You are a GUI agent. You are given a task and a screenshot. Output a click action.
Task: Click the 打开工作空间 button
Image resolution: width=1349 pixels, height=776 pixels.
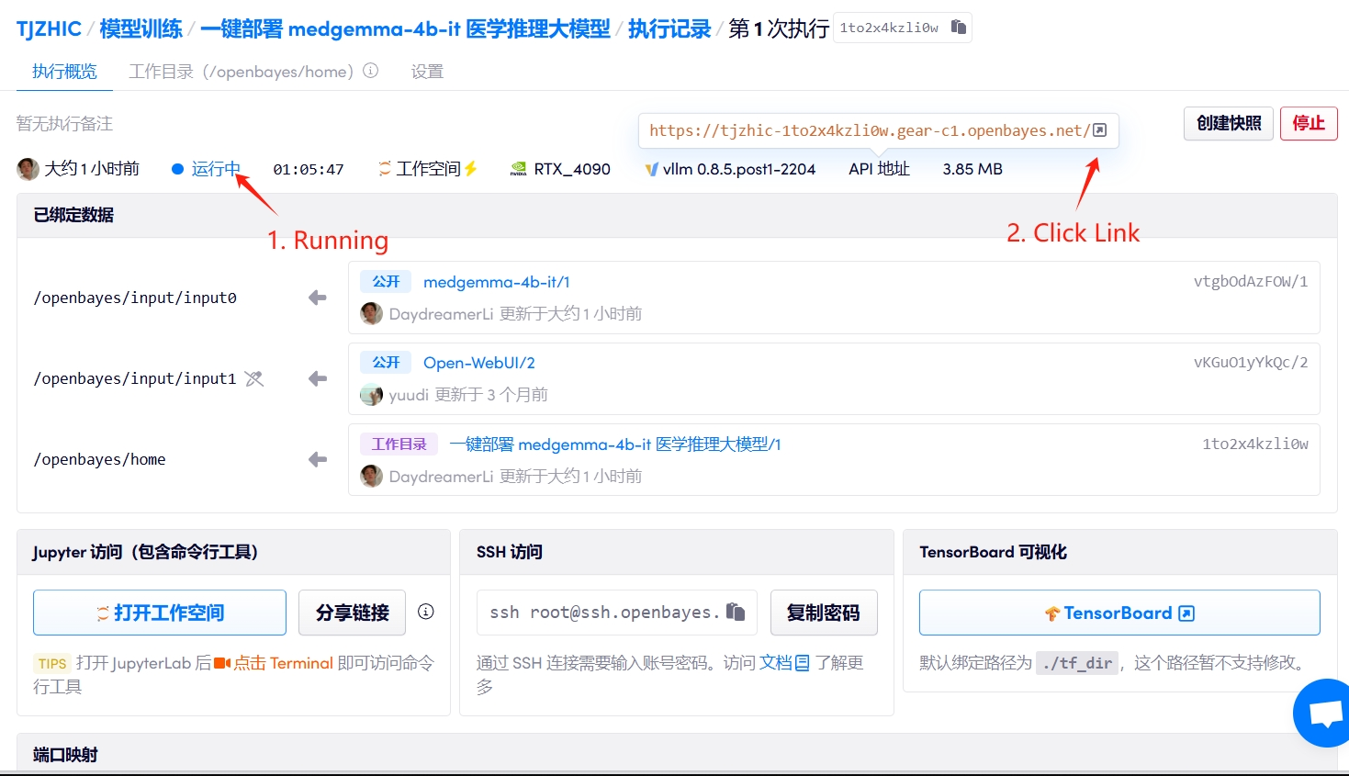[x=160, y=613]
